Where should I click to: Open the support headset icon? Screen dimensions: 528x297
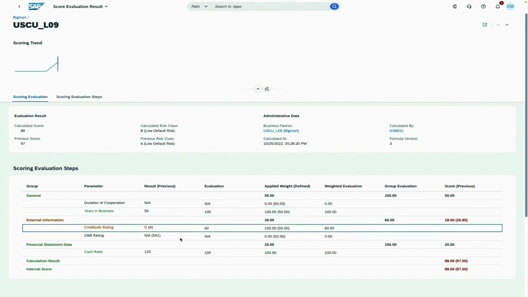tap(469, 7)
